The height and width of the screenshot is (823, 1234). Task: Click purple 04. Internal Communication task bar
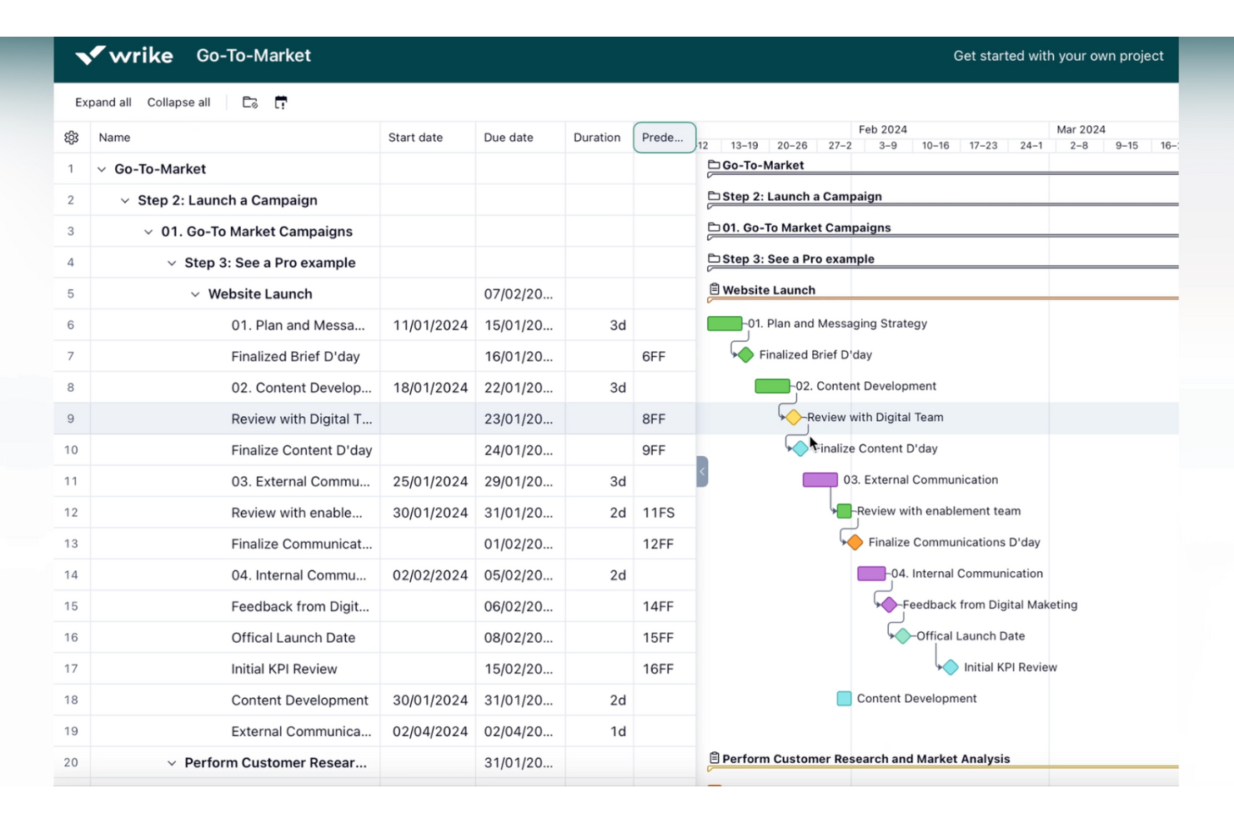871,574
